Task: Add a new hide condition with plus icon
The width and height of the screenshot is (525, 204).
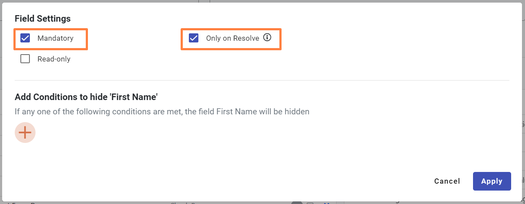Action: coord(25,133)
